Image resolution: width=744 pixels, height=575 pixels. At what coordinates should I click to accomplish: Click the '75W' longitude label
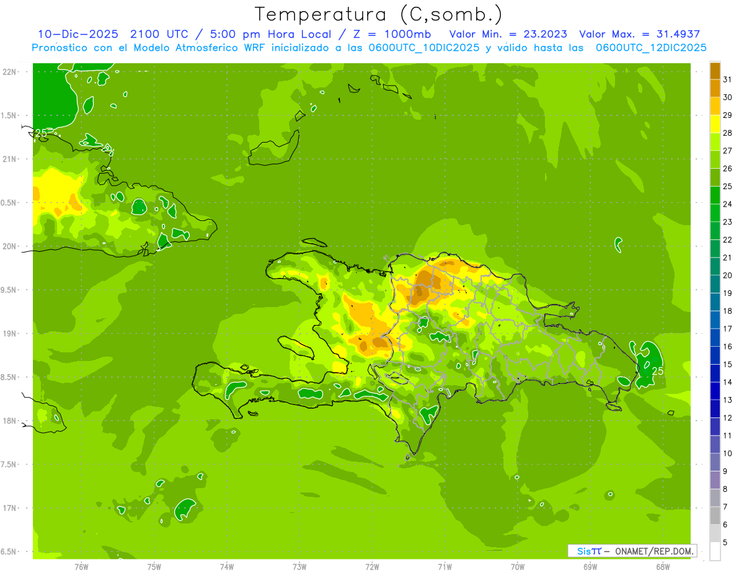[154, 567]
